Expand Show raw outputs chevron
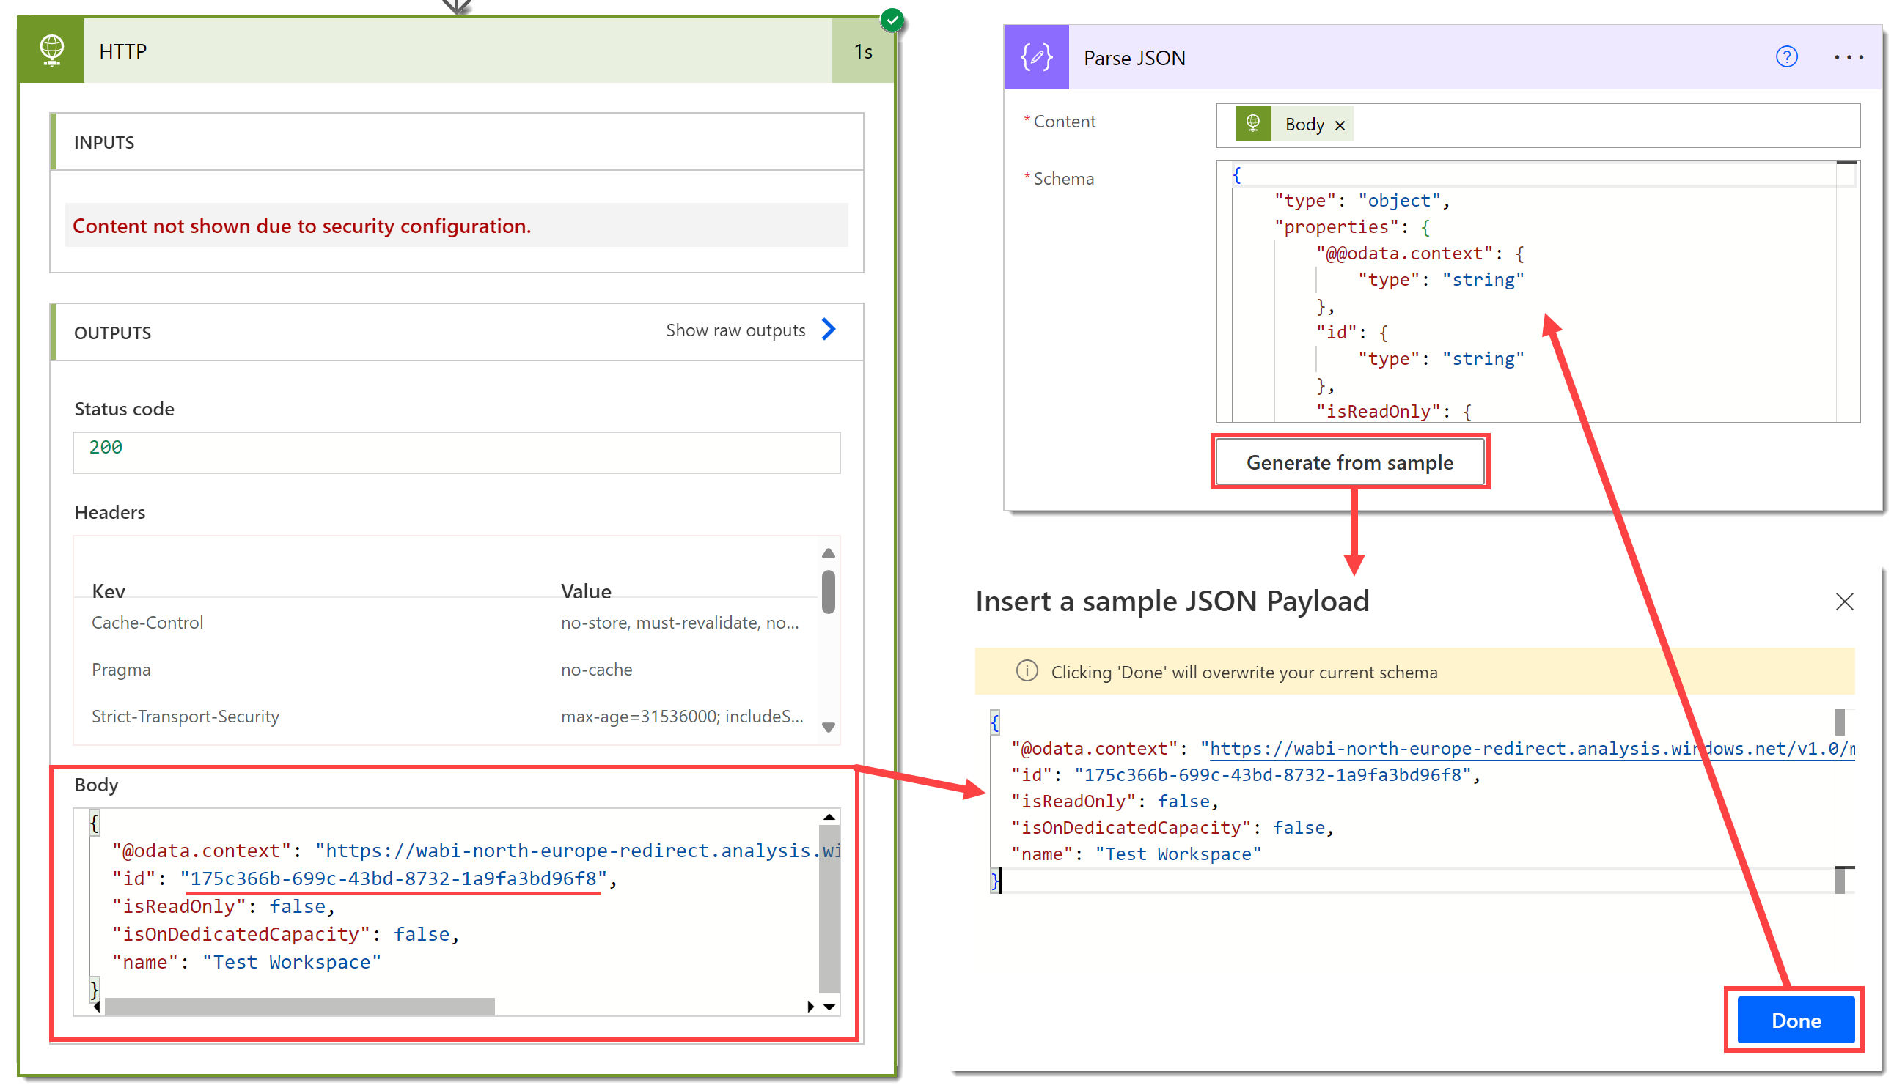 tap(828, 330)
